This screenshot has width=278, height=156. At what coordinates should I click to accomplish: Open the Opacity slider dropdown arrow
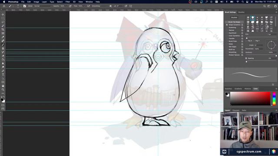click(66, 6)
